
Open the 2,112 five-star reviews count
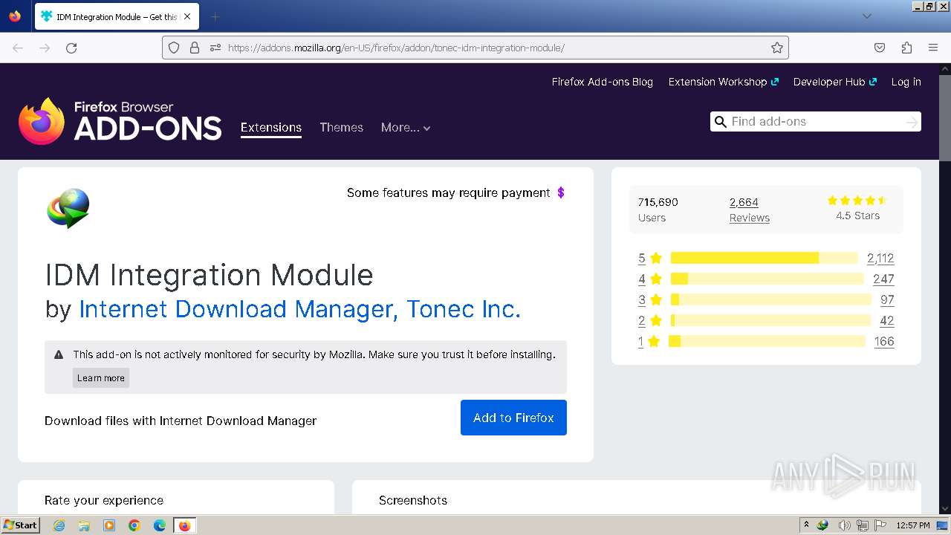coord(880,258)
